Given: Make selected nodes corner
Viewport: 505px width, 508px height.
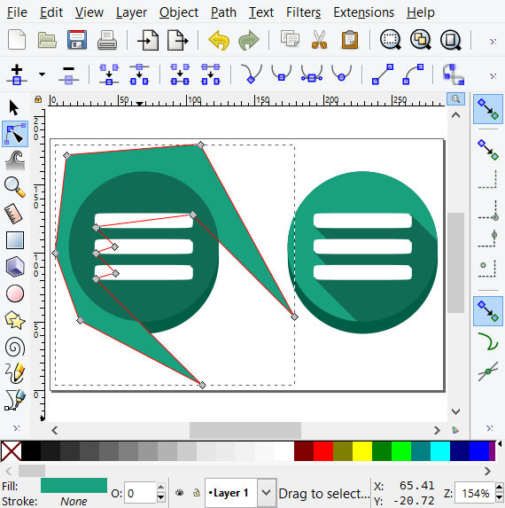Looking at the screenshot, I should (252, 74).
